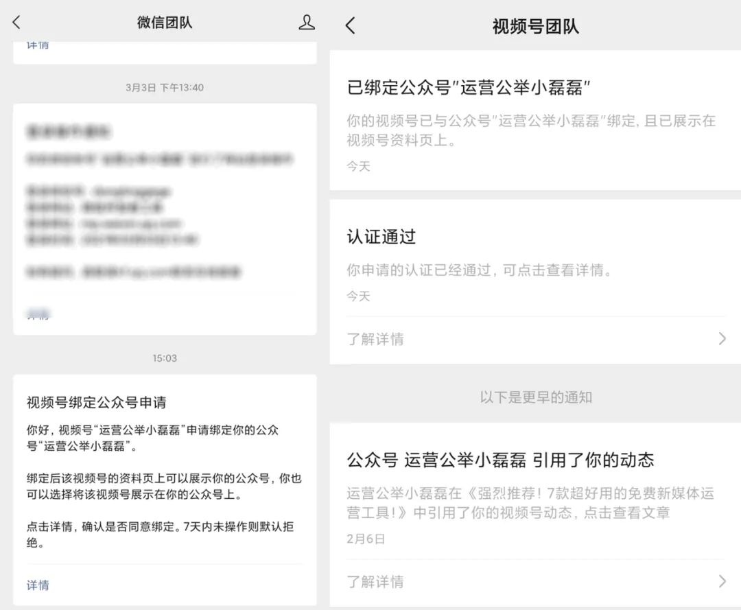Tap the 15:03 timestamp label
Viewport: 741px width, 610px height.
click(165, 357)
